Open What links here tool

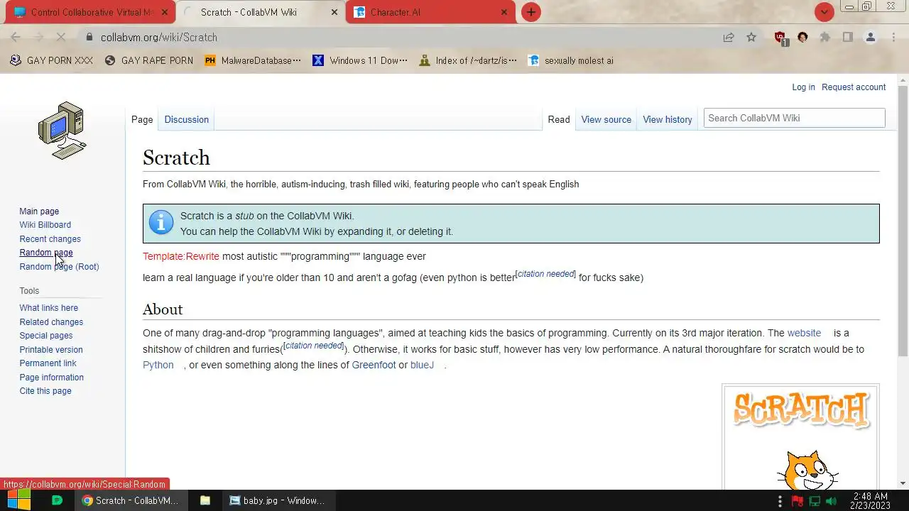[49, 308]
